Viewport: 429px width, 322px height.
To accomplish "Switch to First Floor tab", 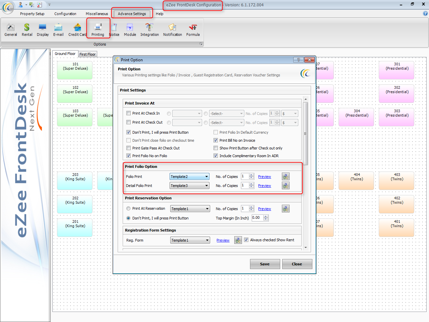I will click(87, 54).
